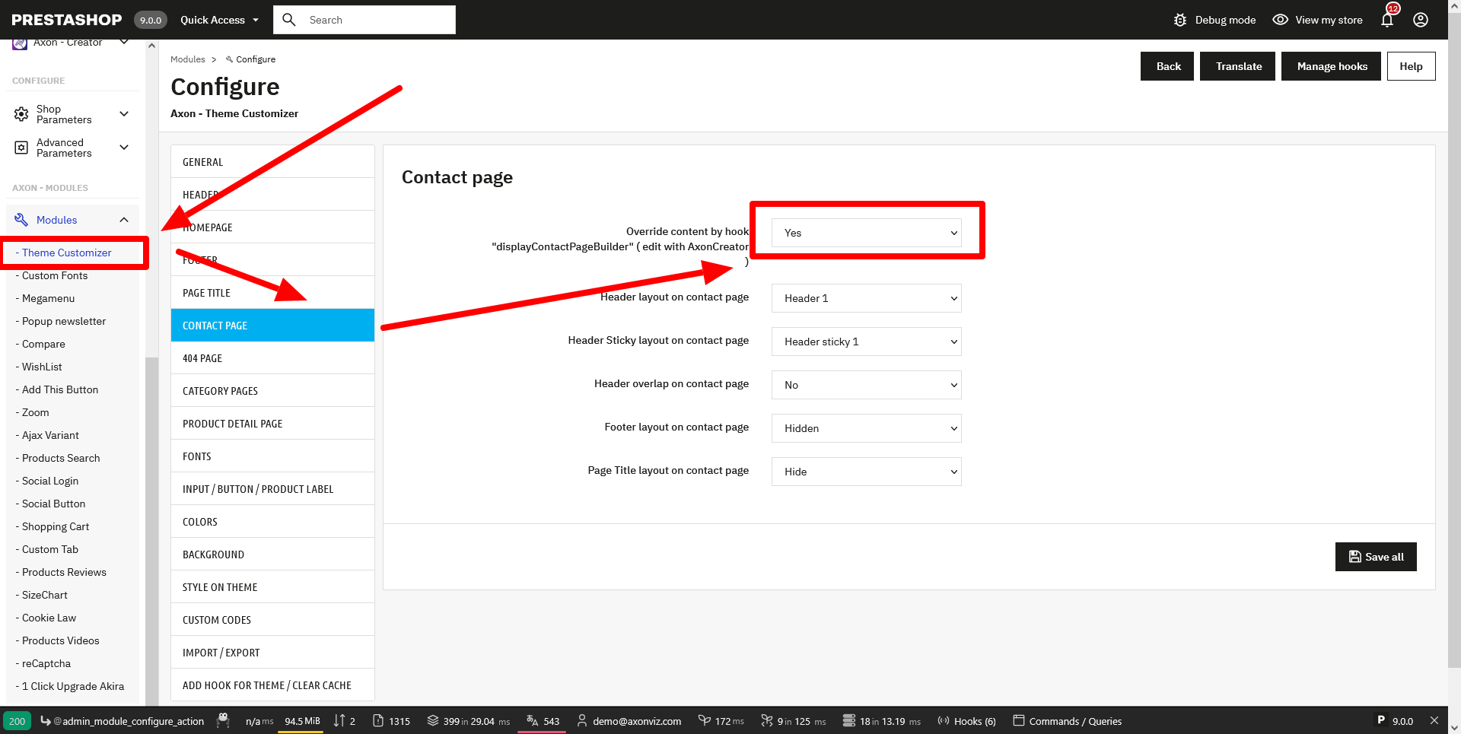Click the View my store eye icon
1461x734 pixels.
pyautogui.click(x=1281, y=20)
